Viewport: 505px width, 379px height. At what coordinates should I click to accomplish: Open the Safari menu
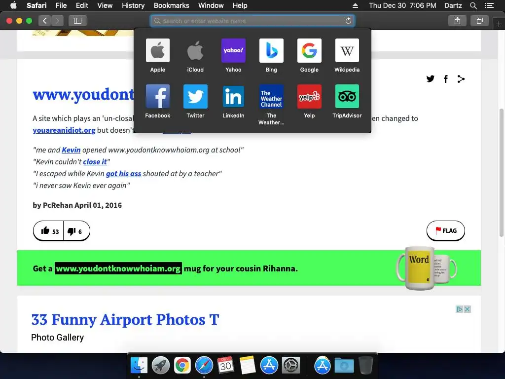pos(36,5)
